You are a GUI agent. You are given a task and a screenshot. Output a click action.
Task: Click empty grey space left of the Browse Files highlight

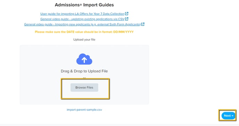pyautogui.click(x=40, y=89)
